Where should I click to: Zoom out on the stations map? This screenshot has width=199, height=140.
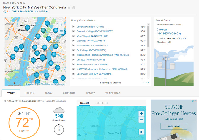[61, 31]
